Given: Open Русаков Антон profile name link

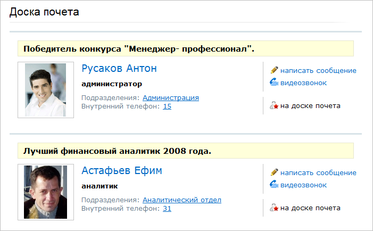Looking at the screenshot, I should click(x=119, y=69).
